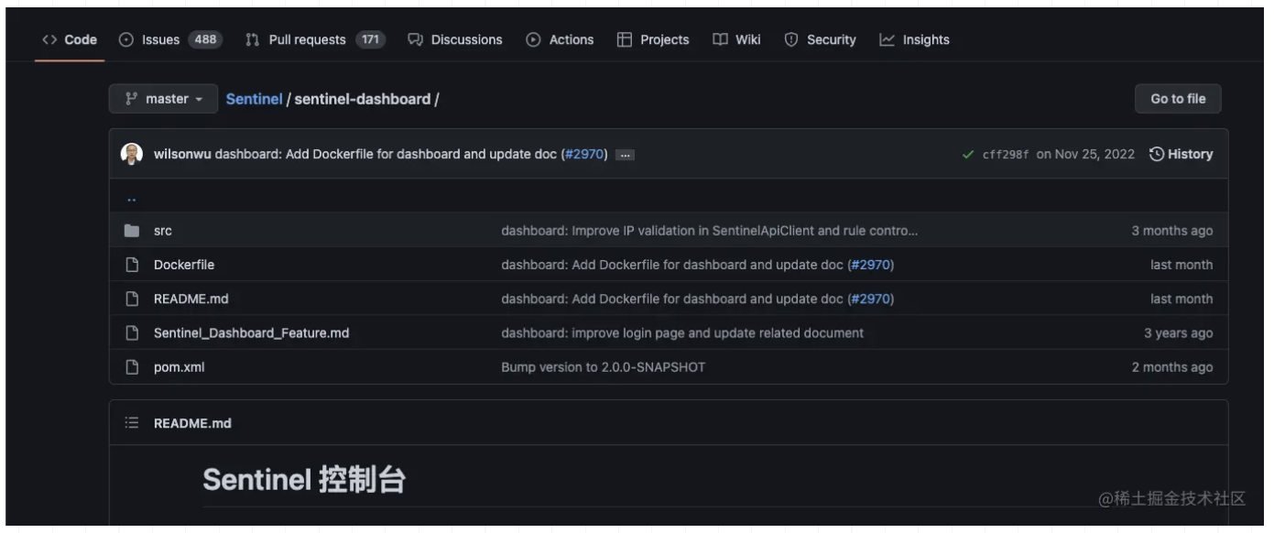Click the Go to file button
The image size is (1274, 533).
[1178, 99]
